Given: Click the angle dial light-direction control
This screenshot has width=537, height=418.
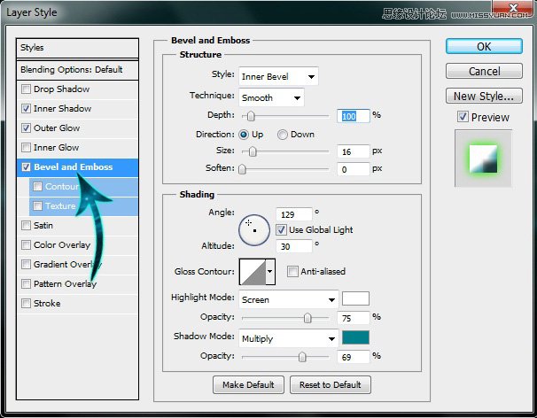Looking at the screenshot, I should pos(254,228).
